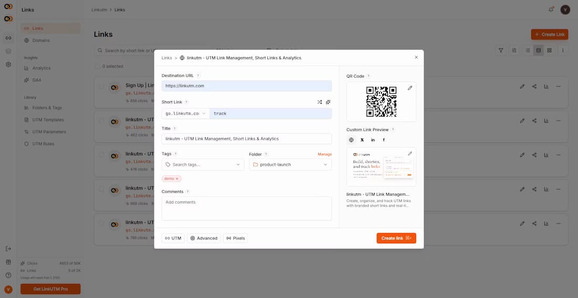The height and width of the screenshot is (298, 578).
Task: Switch Links page to grid view
Action: tap(549, 50)
